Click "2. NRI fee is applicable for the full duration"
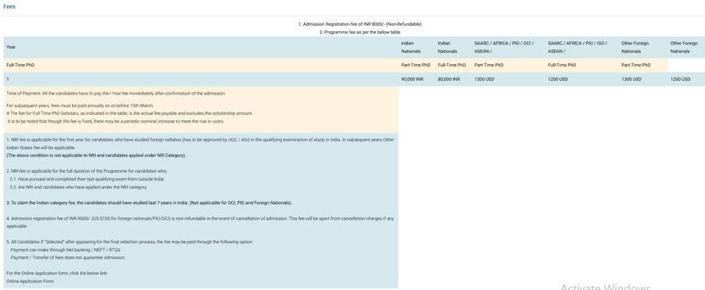This screenshot has width=705, height=290. coord(87,171)
